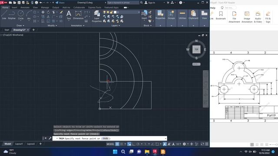The height and width of the screenshot is (156, 278).
Task: Open the layer list dropdown arrow
Action: [x=139, y=12]
